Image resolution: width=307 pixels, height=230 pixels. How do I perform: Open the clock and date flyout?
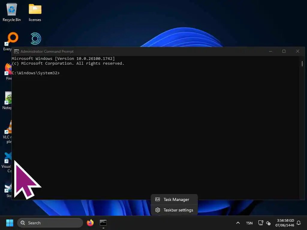tap(285, 223)
